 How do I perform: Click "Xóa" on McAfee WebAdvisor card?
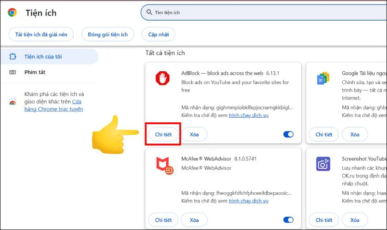tap(194, 220)
